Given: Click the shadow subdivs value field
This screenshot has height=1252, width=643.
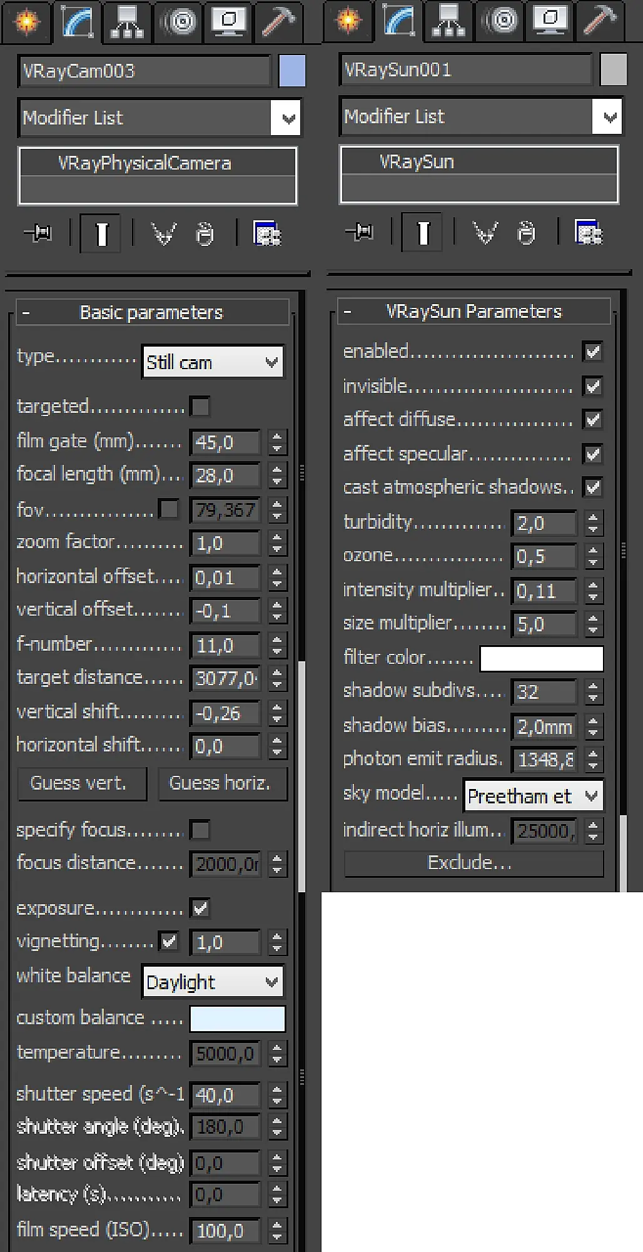Looking at the screenshot, I should [x=544, y=691].
